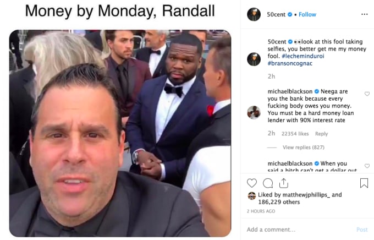Like michaelblackson's first comment heart
374x240 pixels.
pos(367,94)
